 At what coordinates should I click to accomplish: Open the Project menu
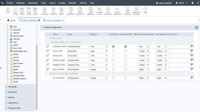click(10, 3)
